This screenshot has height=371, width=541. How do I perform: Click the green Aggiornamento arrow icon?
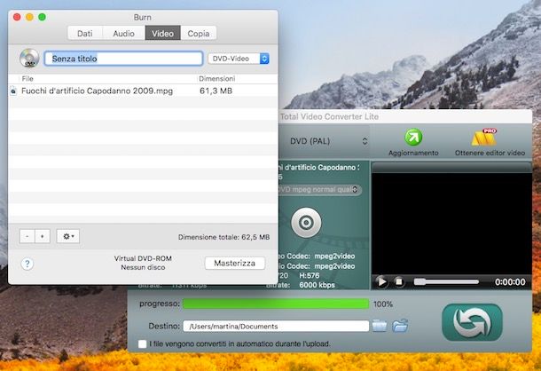coord(413,138)
